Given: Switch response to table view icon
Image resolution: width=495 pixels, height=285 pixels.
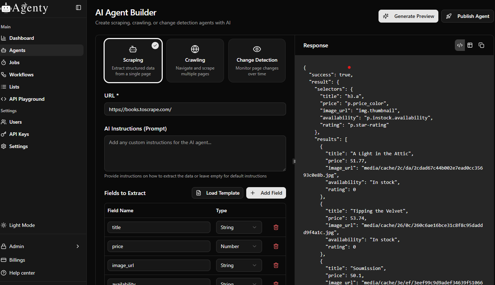Looking at the screenshot, I should click(x=470, y=45).
